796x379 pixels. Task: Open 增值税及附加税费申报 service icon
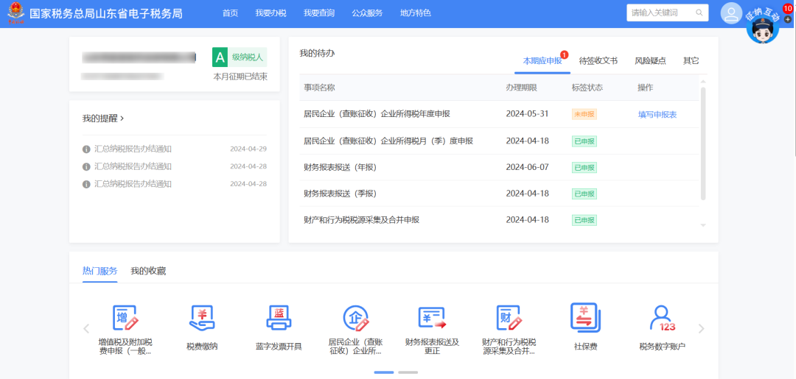[x=125, y=318]
